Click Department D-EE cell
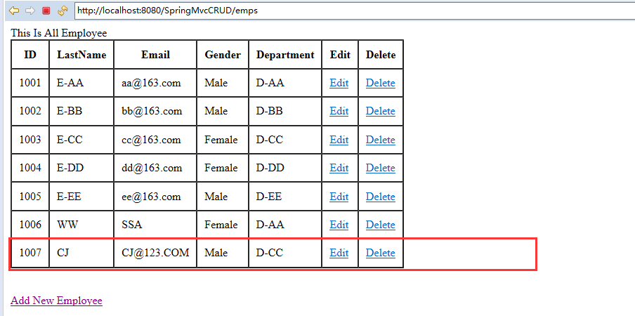Viewport: 635px width, 316px height. click(285, 197)
